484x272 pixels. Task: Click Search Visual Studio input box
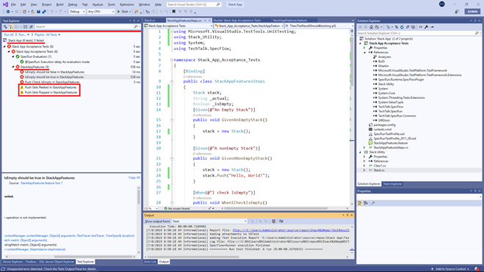194,4
